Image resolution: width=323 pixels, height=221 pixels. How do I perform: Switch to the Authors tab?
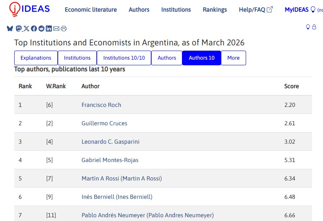[x=167, y=58]
